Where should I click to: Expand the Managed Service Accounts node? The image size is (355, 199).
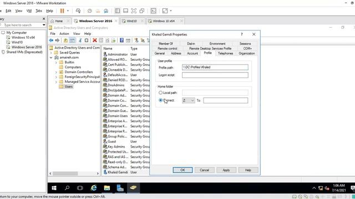(x=56, y=82)
